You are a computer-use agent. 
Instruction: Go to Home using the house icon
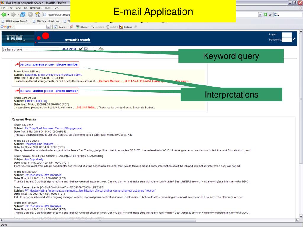[38, 14]
